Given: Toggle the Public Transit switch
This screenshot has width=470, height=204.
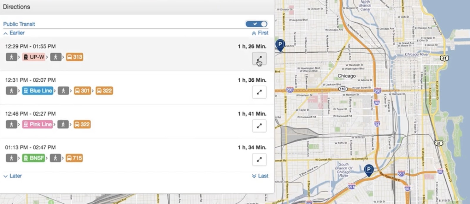Looking at the screenshot, I should [x=256, y=24].
